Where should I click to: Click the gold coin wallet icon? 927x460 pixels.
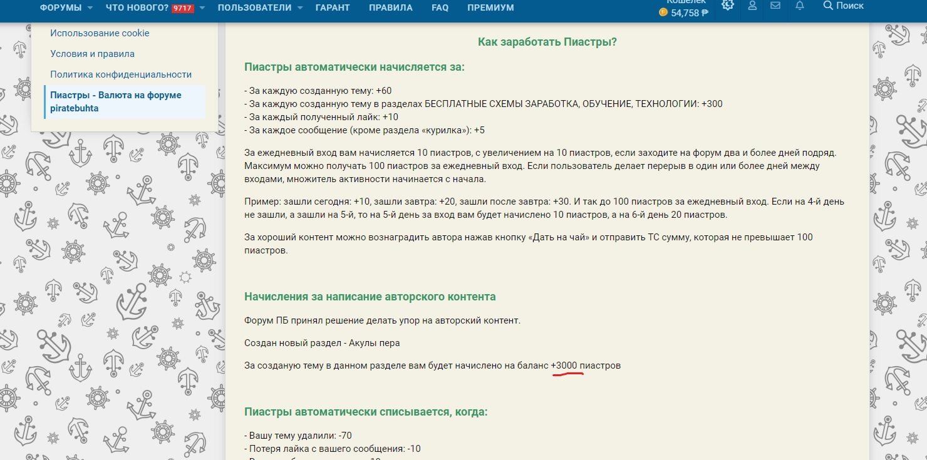click(x=663, y=13)
